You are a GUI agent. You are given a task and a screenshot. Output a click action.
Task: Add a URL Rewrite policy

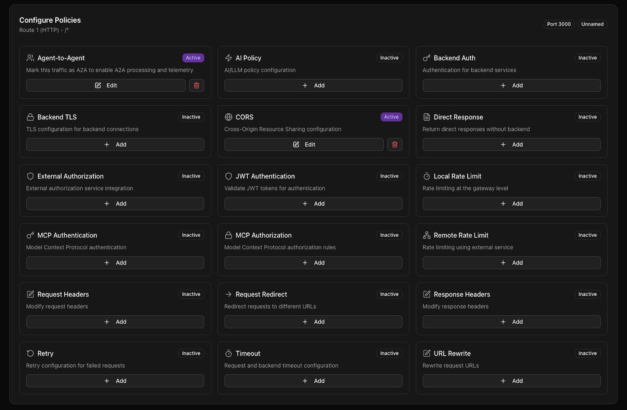point(511,381)
